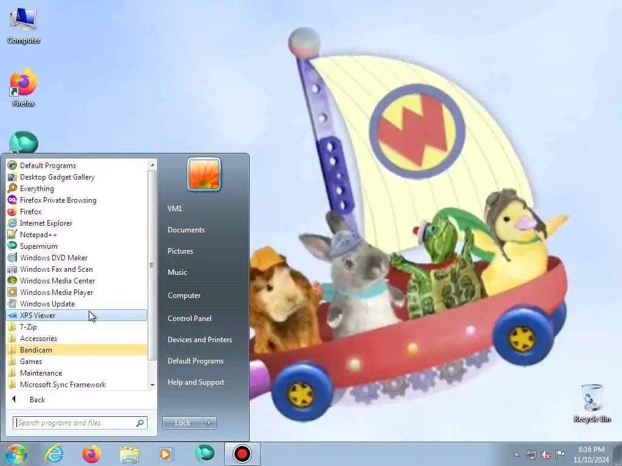Open Firefox from the taskbar

[92, 454]
